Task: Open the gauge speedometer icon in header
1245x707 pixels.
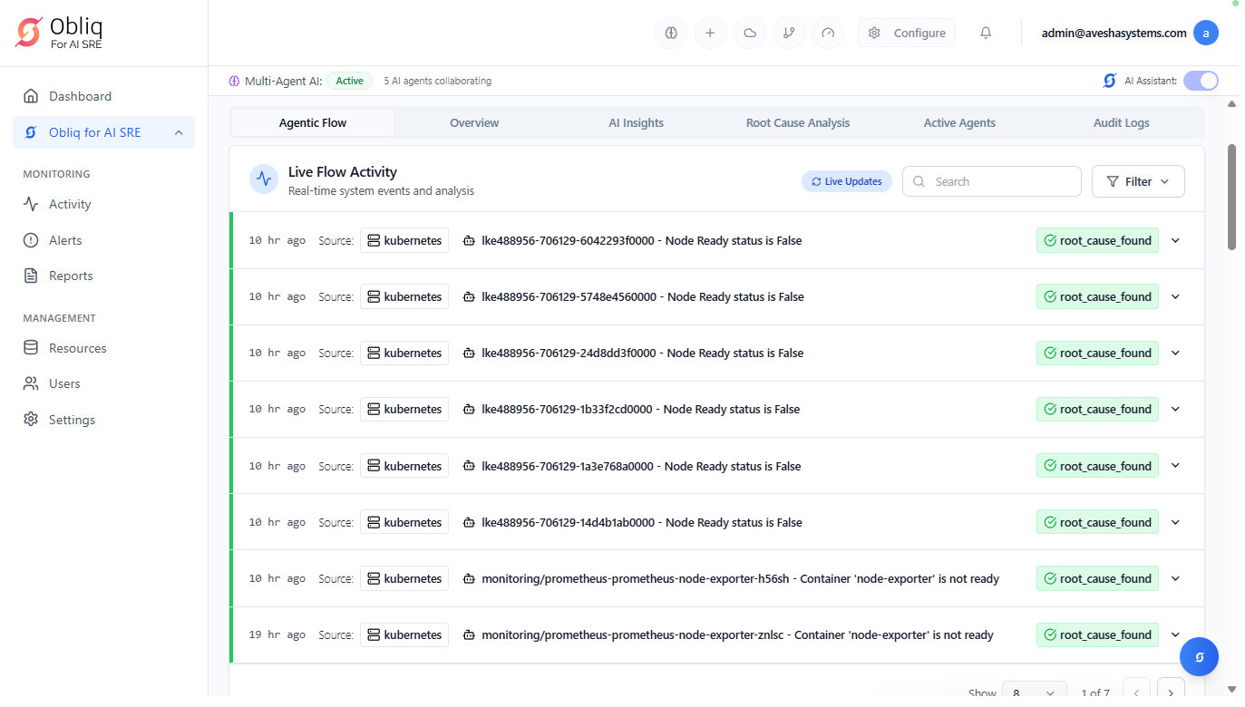Action: pos(828,33)
